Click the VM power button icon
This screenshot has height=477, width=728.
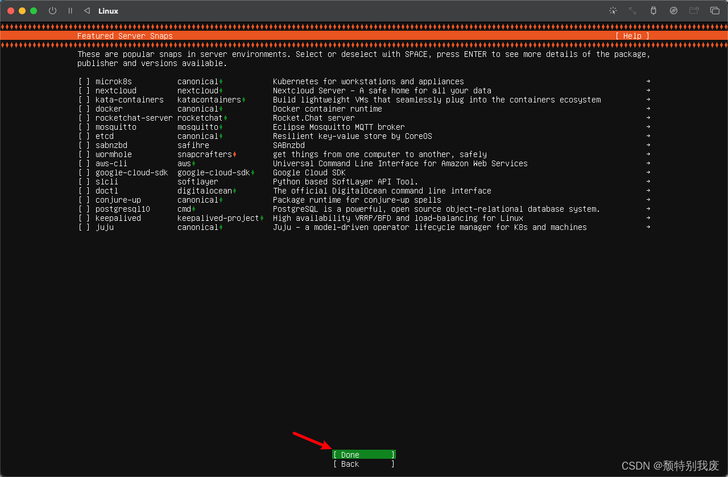click(52, 11)
